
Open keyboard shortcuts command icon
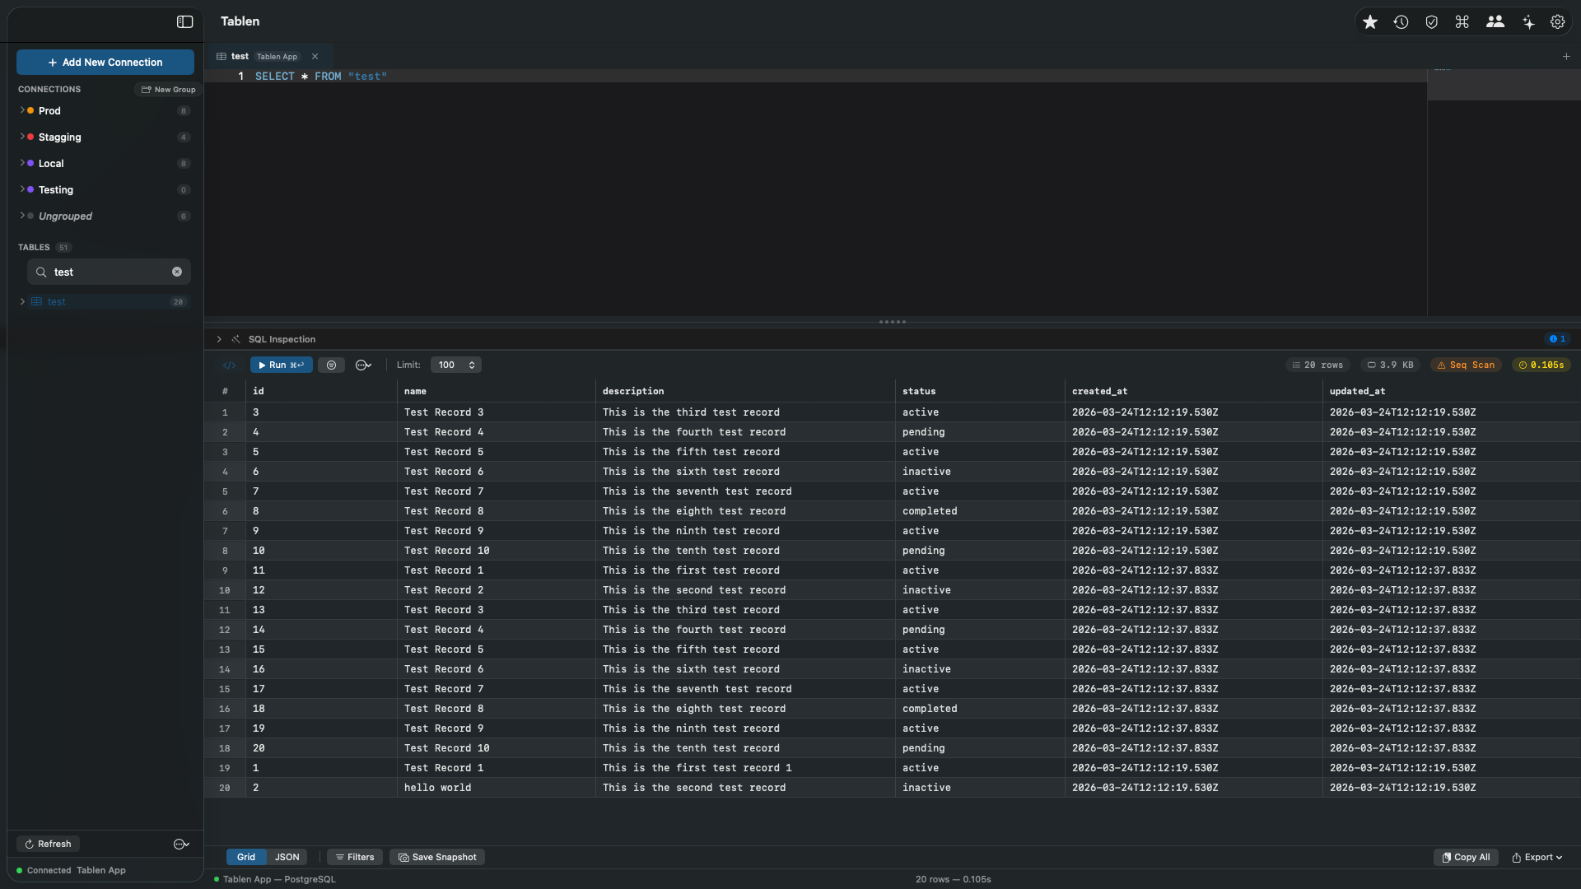(x=1462, y=22)
